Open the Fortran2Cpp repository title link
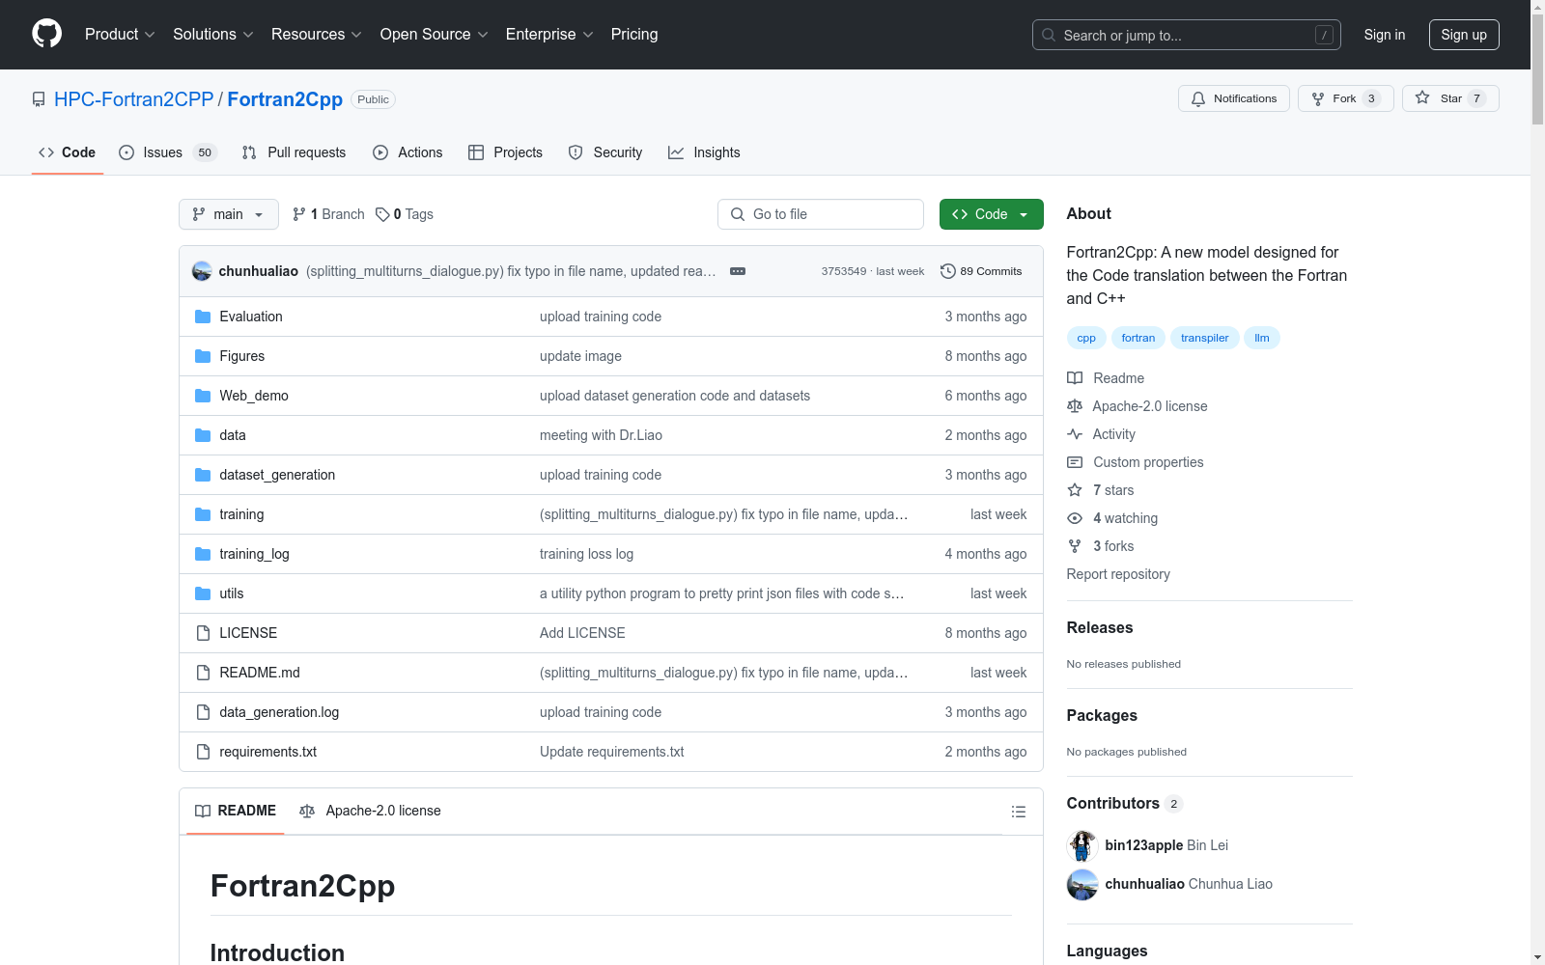The width and height of the screenshot is (1545, 965). tap(285, 99)
